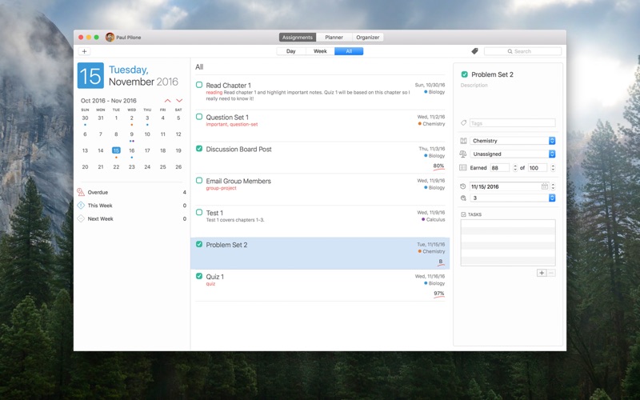This screenshot has height=400, width=640.
Task: Open the Unassigned category dropdown
Action: point(513,154)
